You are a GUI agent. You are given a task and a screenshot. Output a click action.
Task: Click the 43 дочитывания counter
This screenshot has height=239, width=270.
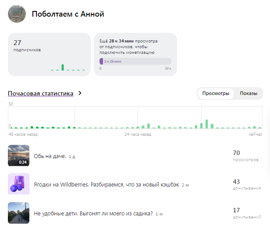(247, 184)
